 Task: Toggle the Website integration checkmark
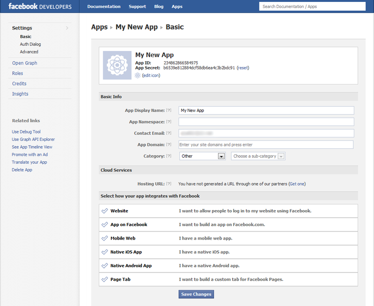(x=104, y=211)
